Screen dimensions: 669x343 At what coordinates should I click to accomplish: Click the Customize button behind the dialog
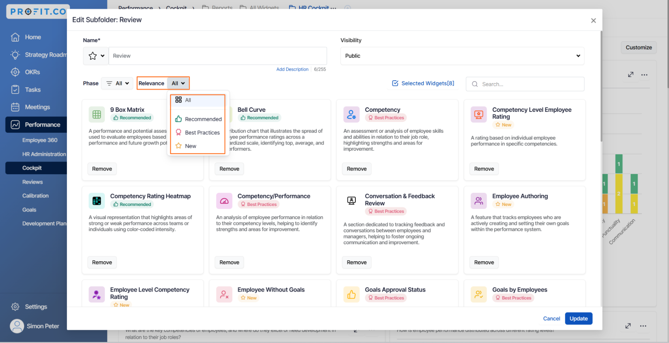[639, 48]
